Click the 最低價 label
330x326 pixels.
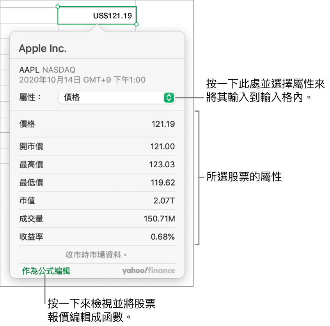tap(31, 182)
